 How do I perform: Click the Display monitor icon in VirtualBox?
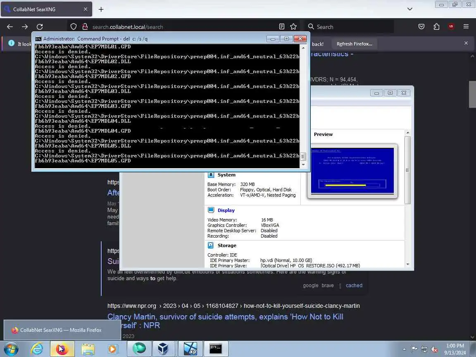pos(211,210)
